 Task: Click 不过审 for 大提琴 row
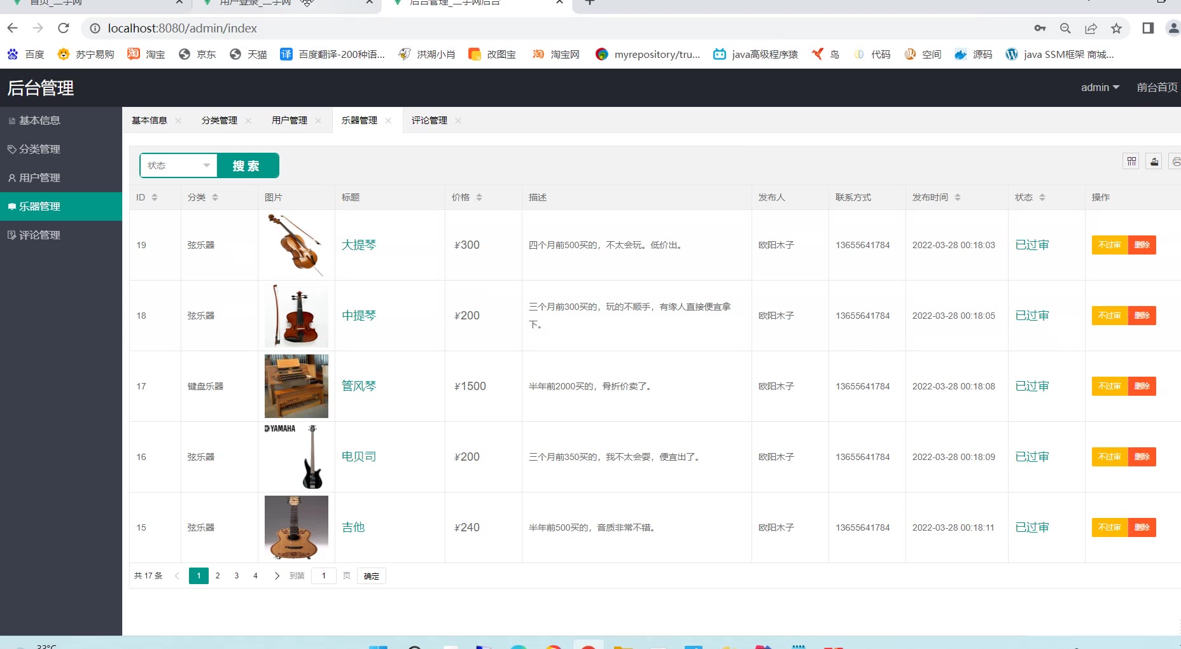[1110, 245]
